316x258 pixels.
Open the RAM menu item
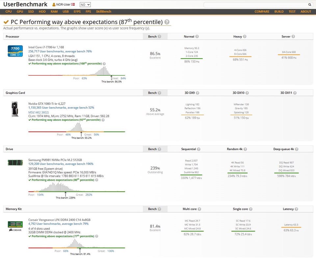[54, 12]
